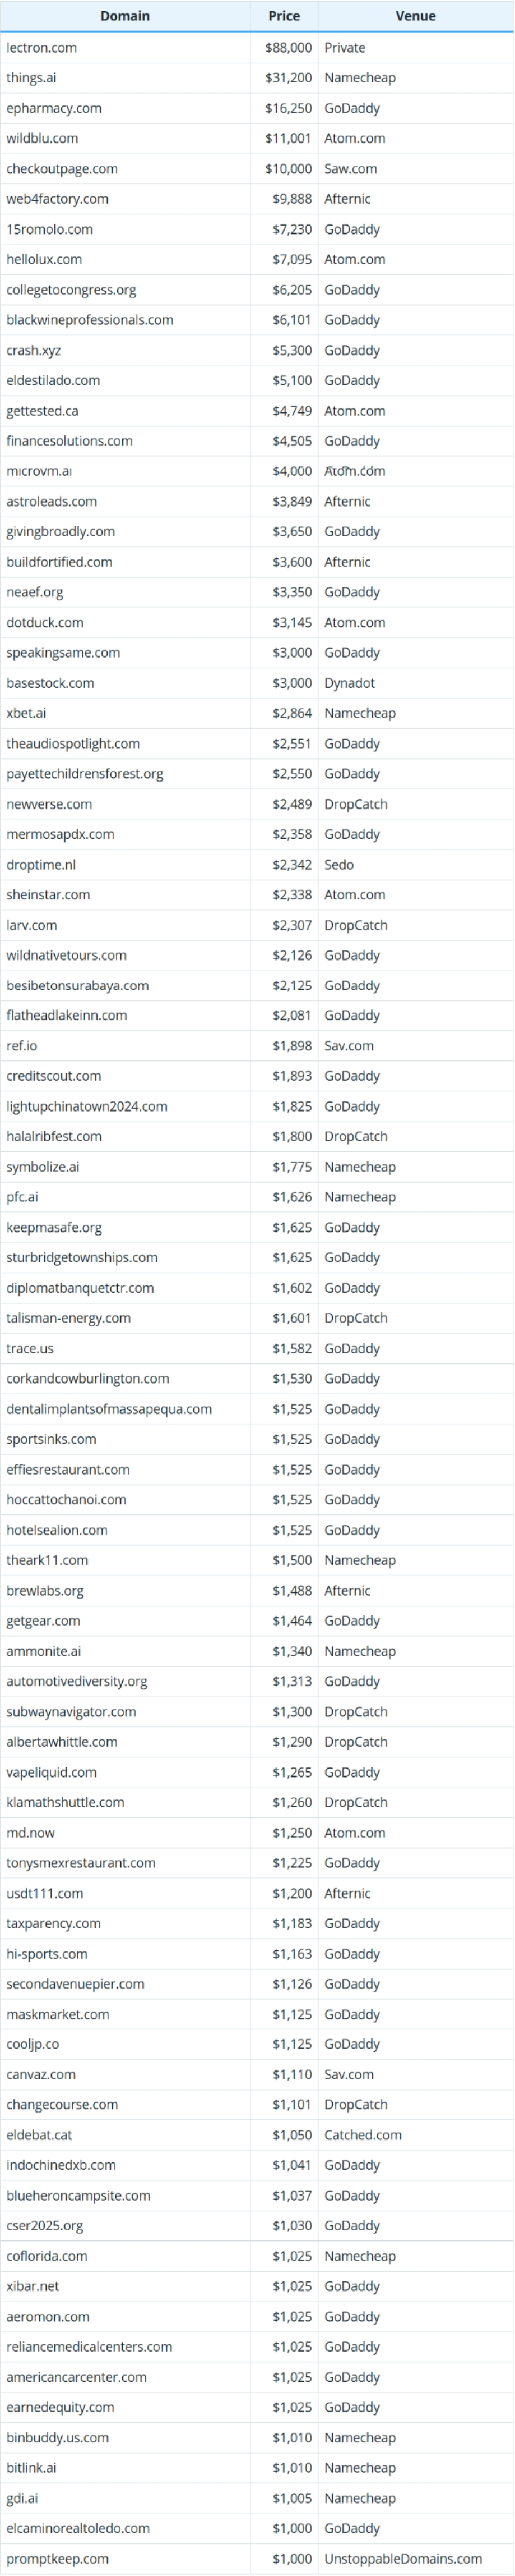This screenshot has height=2576, width=515.
Task: Click the eldebat.cat domain entry
Action: tap(39, 2135)
